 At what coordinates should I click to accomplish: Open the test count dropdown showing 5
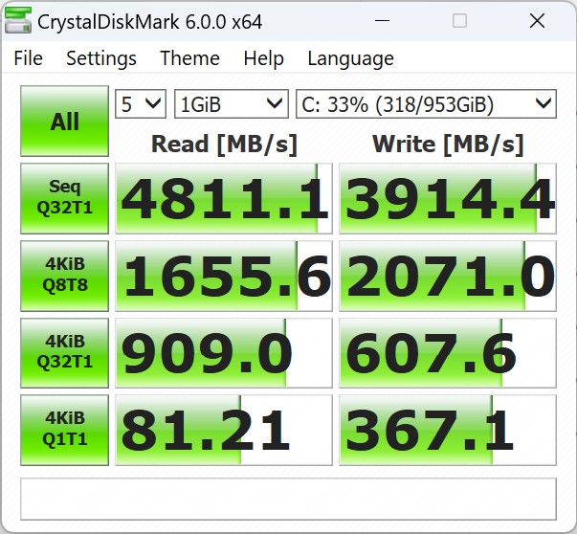click(x=141, y=104)
